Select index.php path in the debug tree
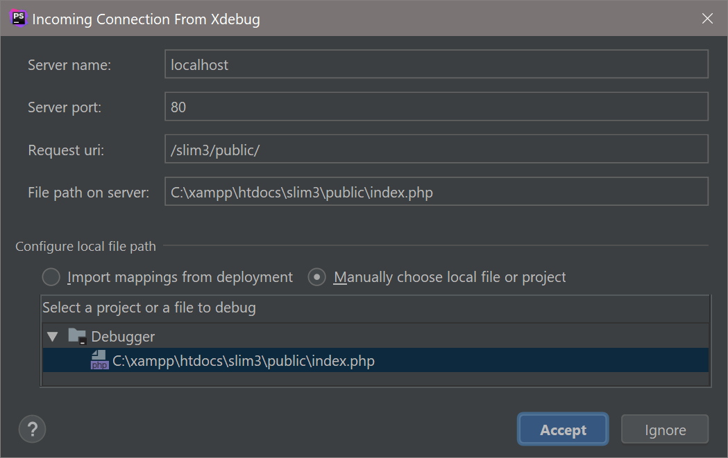728x458 pixels. coord(244,361)
